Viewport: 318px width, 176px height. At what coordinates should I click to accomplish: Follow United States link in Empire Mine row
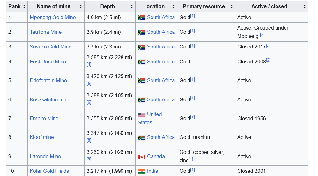pos(154,114)
